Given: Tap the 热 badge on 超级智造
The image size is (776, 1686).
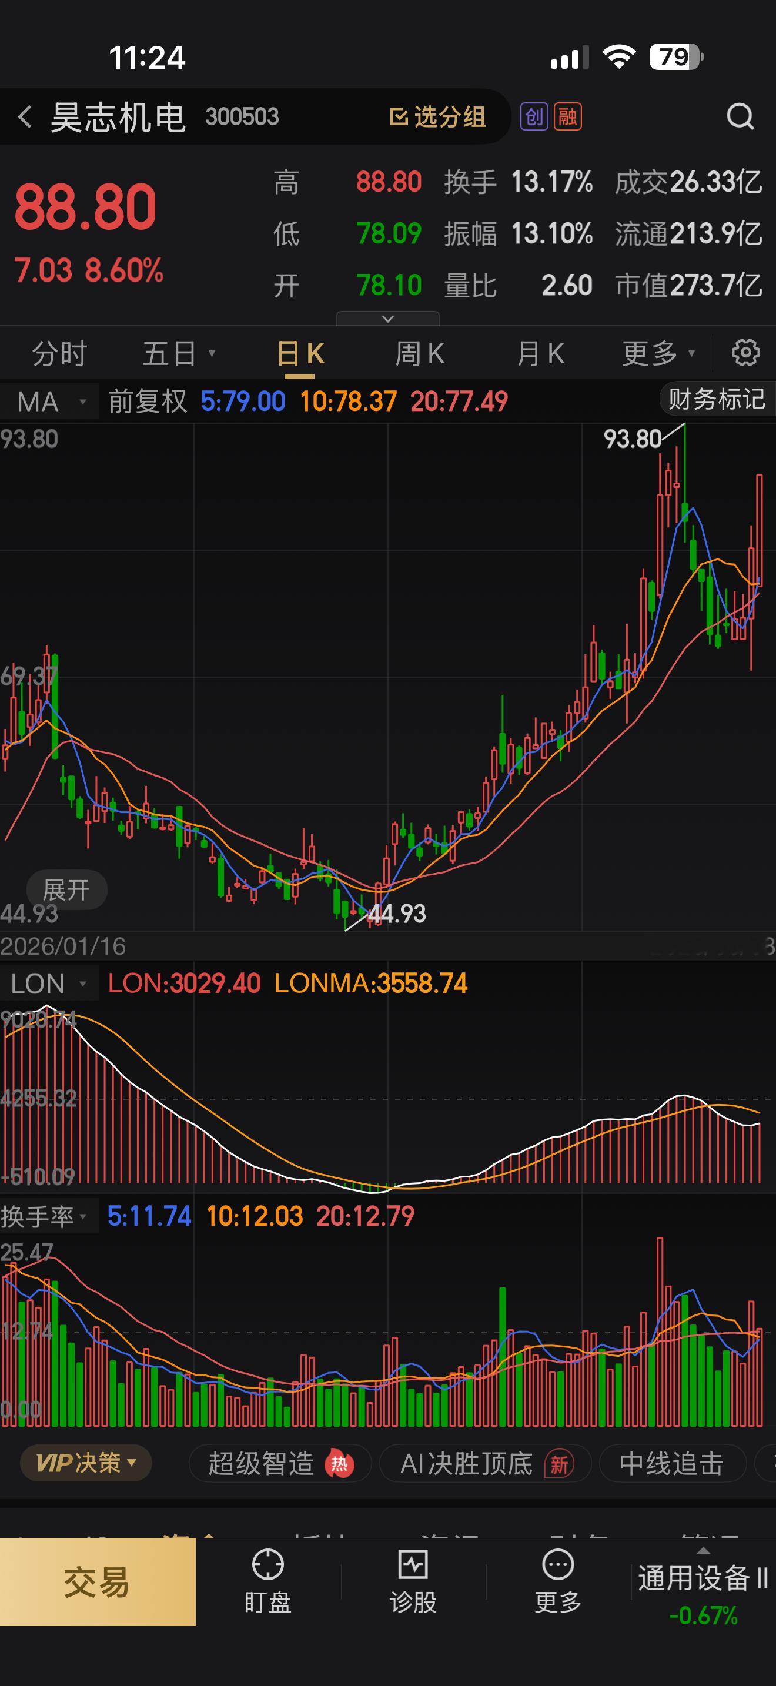Looking at the screenshot, I should pos(339,1463).
